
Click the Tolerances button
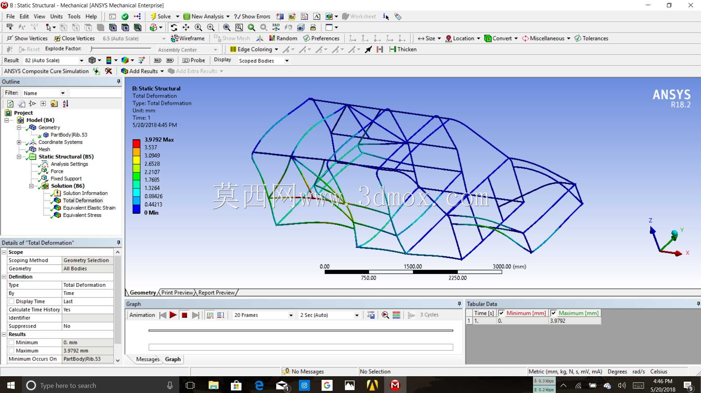pos(591,38)
